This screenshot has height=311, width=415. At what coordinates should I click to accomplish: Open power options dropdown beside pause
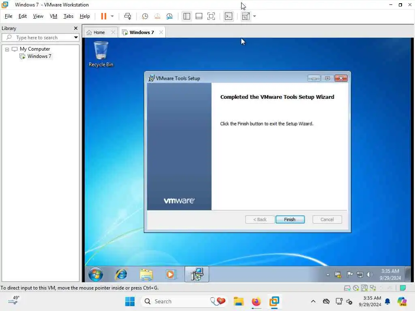coord(112,16)
